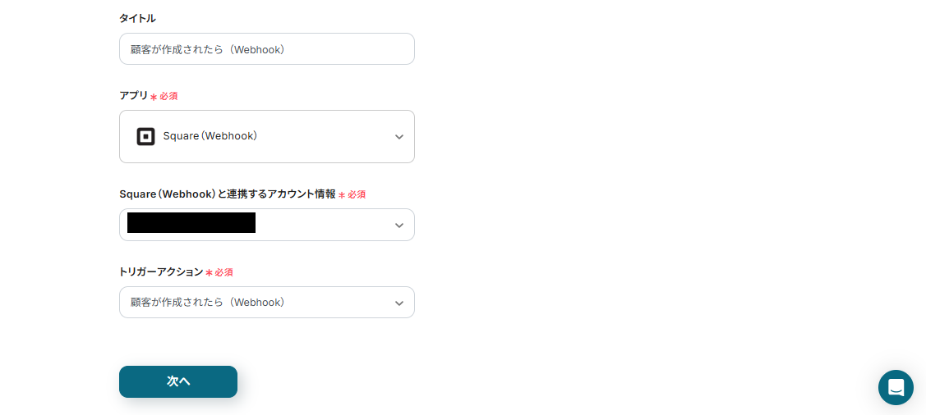The height and width of the screenshot is (415, 926).
Task: Click the 必須 tag next to アカウント情報
Action: [357, 194]
